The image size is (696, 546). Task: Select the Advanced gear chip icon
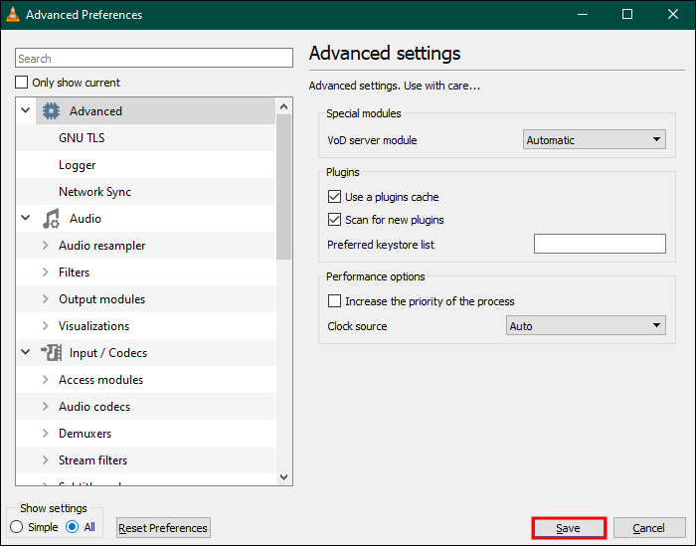[x=51, y=111]
